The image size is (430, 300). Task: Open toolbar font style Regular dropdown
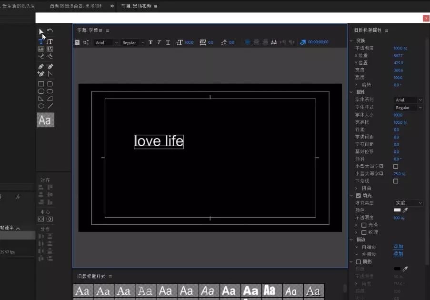click(x=133, y=42)
